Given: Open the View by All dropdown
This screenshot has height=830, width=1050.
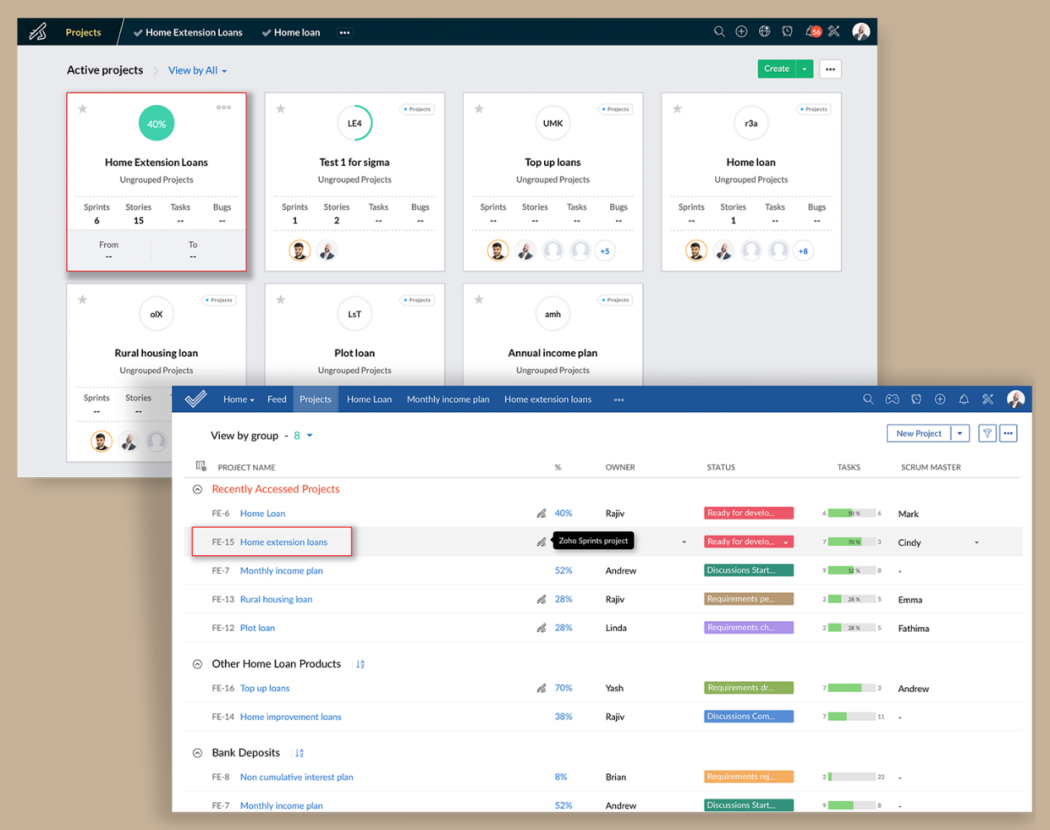Looking at the screenshot, I should (x=197, y=70).
